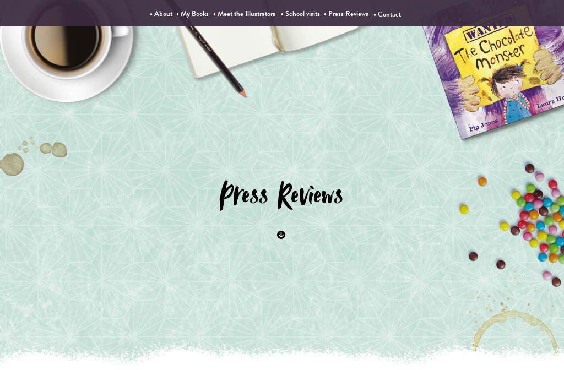The width and height of the screenshot is (564, 370).
Task: Click the large Press Reviews heading
Action: point(281,195)
